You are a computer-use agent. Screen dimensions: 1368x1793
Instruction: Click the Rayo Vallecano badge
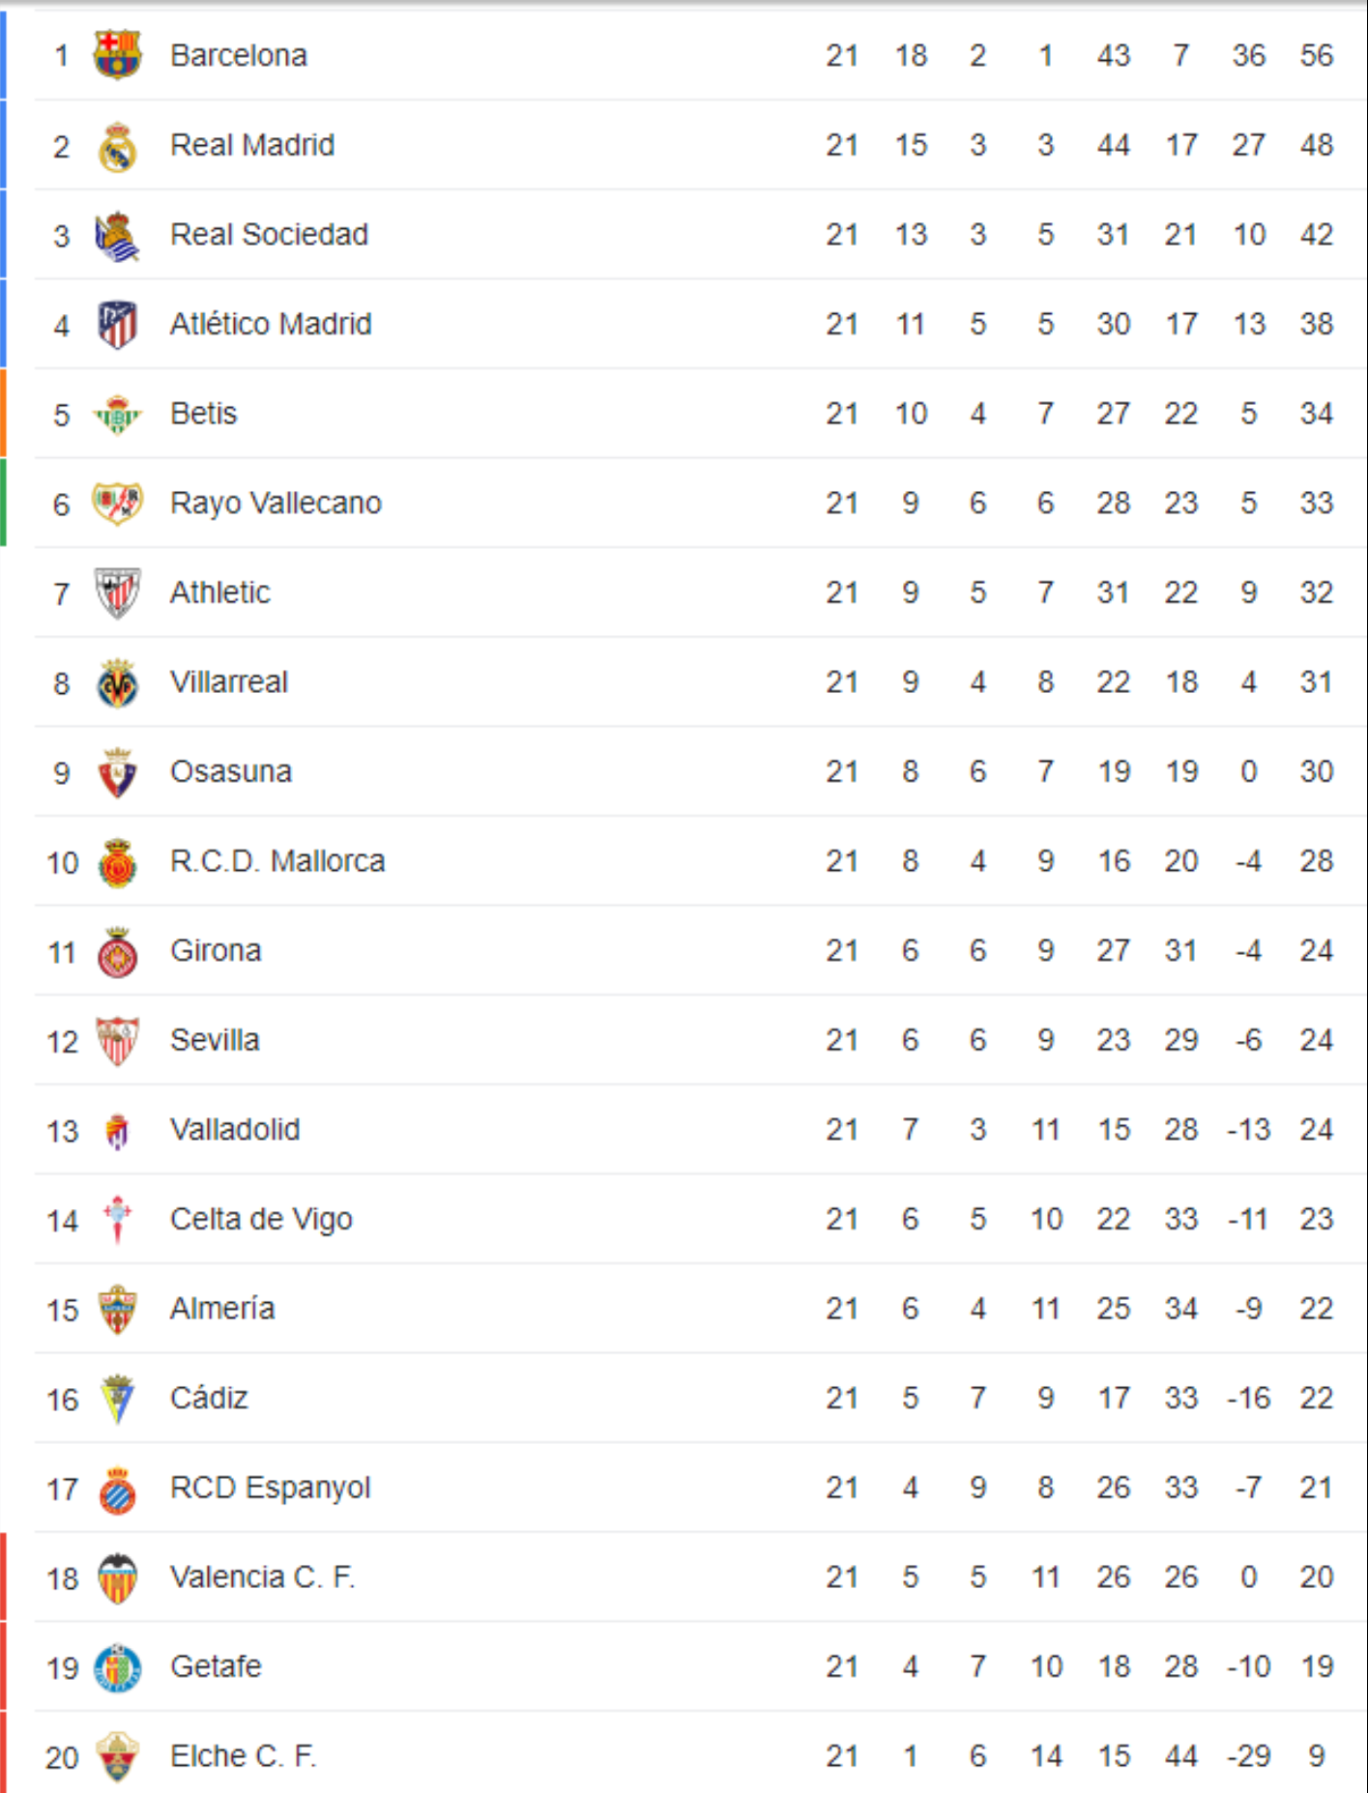pos(117,504)
